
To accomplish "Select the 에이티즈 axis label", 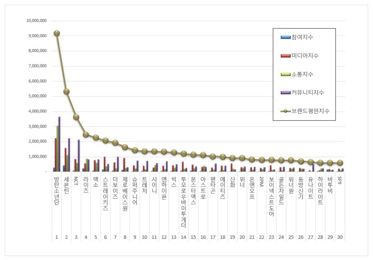I will point(222,188).
